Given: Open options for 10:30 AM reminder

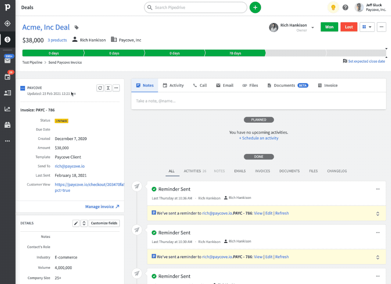Looking at the screenshot, I should pos(378,233).
